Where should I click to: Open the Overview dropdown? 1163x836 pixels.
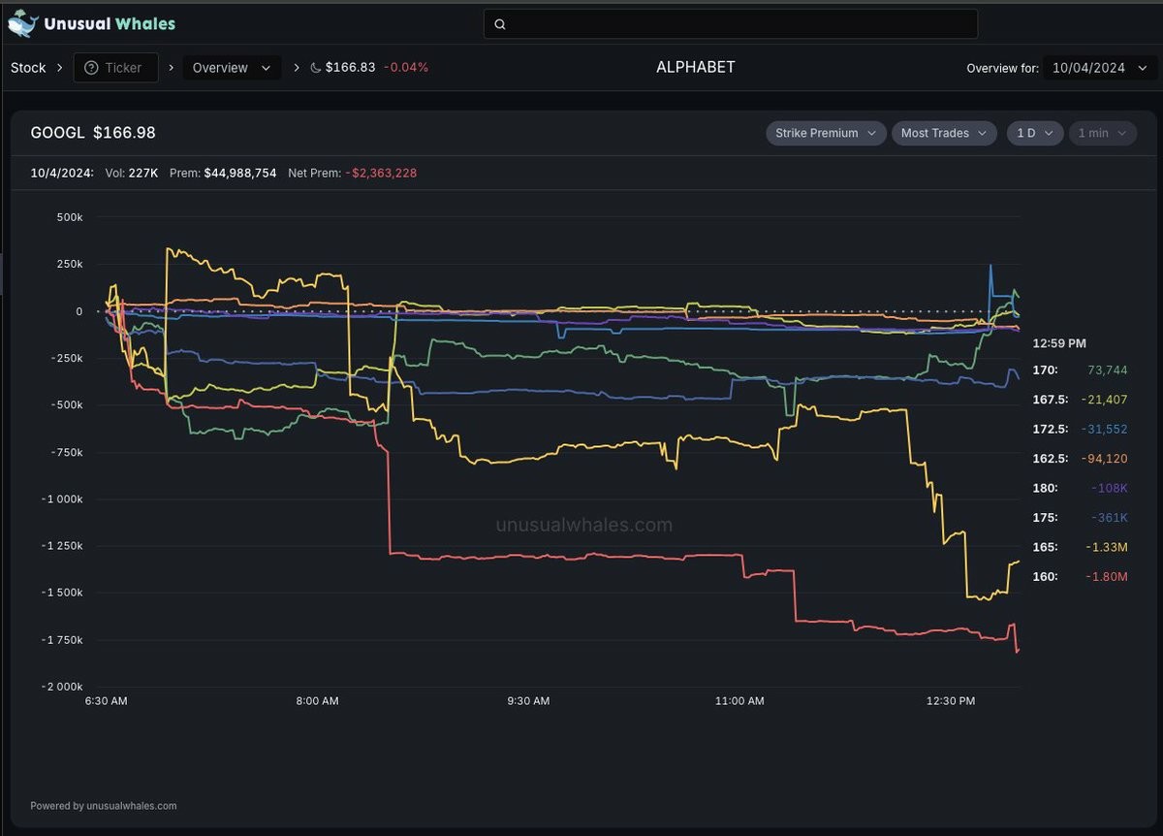click(233, 68)
